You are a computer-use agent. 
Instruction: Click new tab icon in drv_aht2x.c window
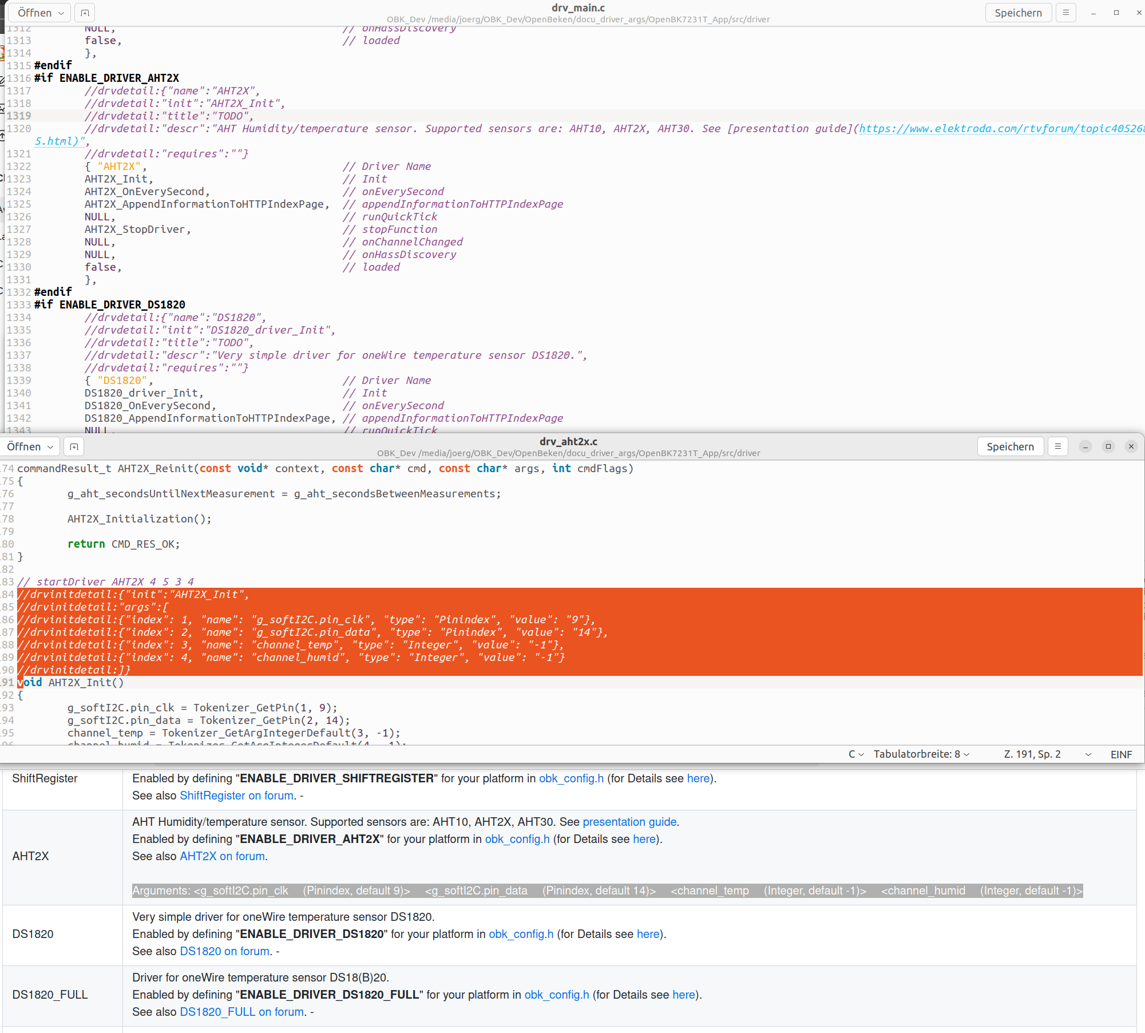74,446
